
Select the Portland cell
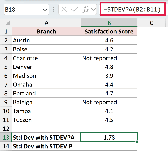tap(46, 93)
